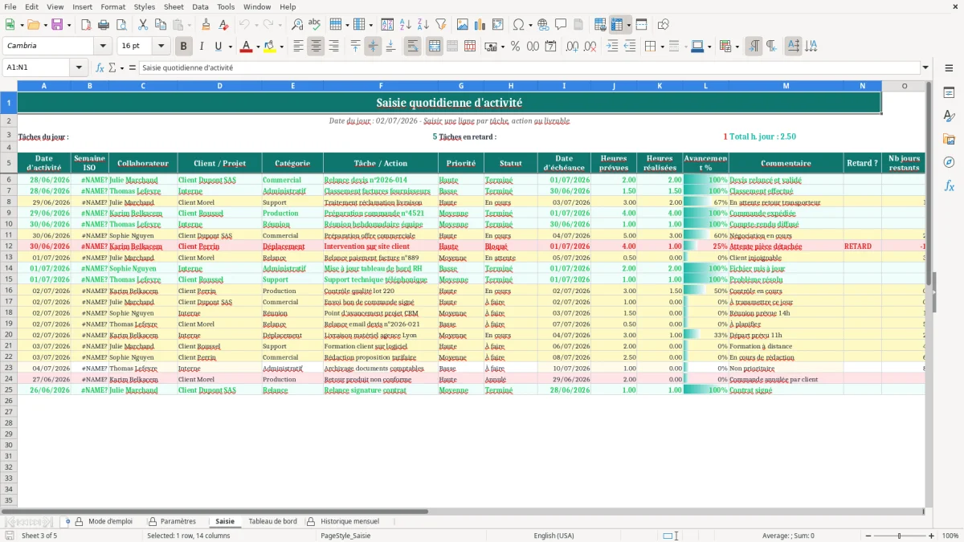This screenshot has width=964, height=542.
Task: Click the Add Decimal Place icon
Action: click(x=572, y=47)
